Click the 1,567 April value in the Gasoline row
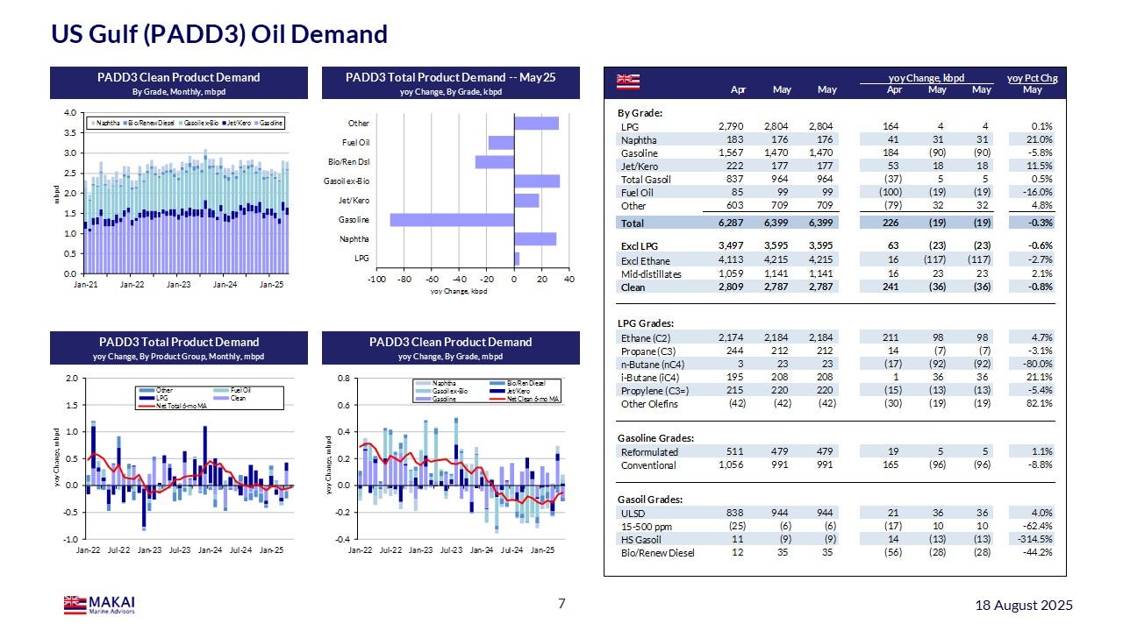This screenshot has height=631, width=1123. click(x=731, y=152)
